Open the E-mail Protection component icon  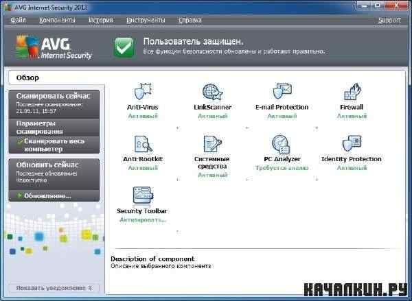[x=282, y=91]
